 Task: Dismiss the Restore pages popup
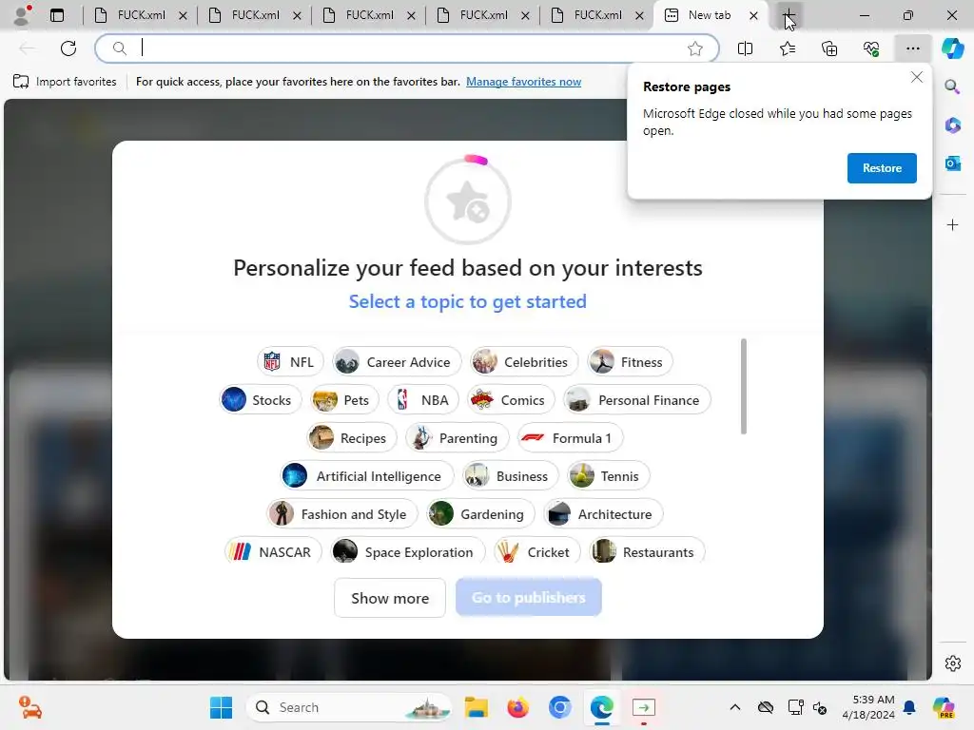tap(916, 77)
